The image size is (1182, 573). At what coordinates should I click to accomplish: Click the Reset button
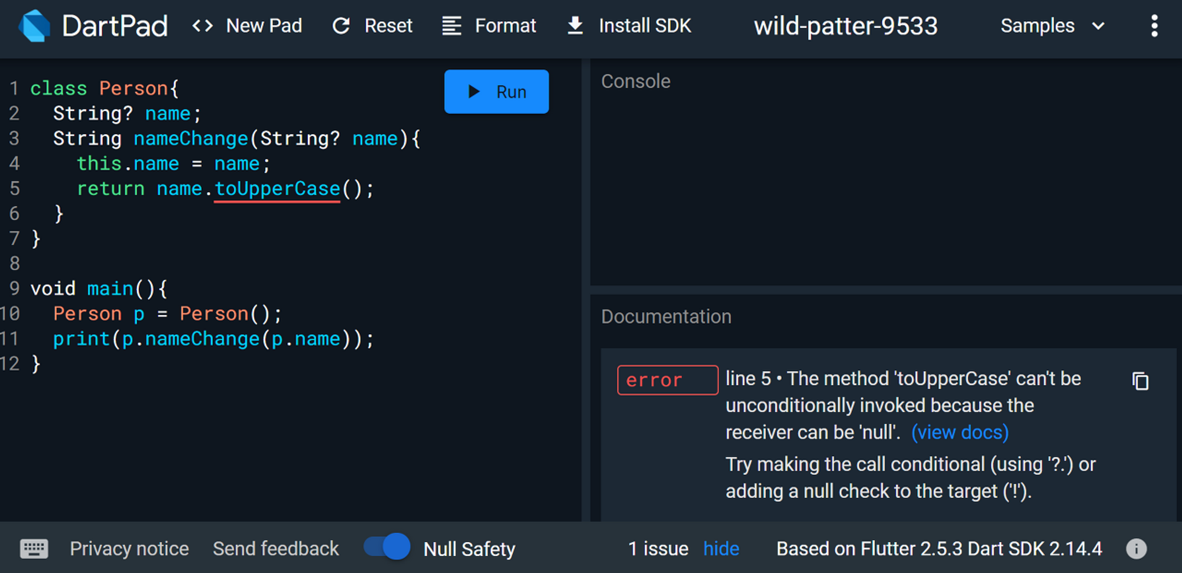coord(372,26)
